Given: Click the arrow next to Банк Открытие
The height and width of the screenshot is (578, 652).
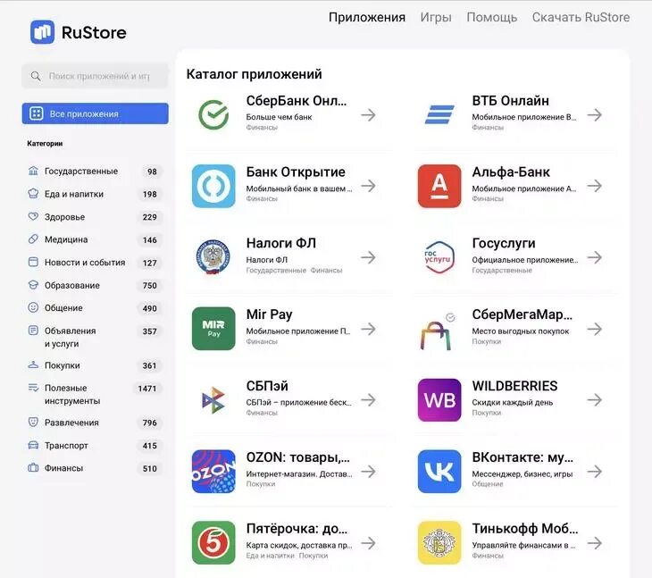Looking at the screenshot, I should coord(368,186).
